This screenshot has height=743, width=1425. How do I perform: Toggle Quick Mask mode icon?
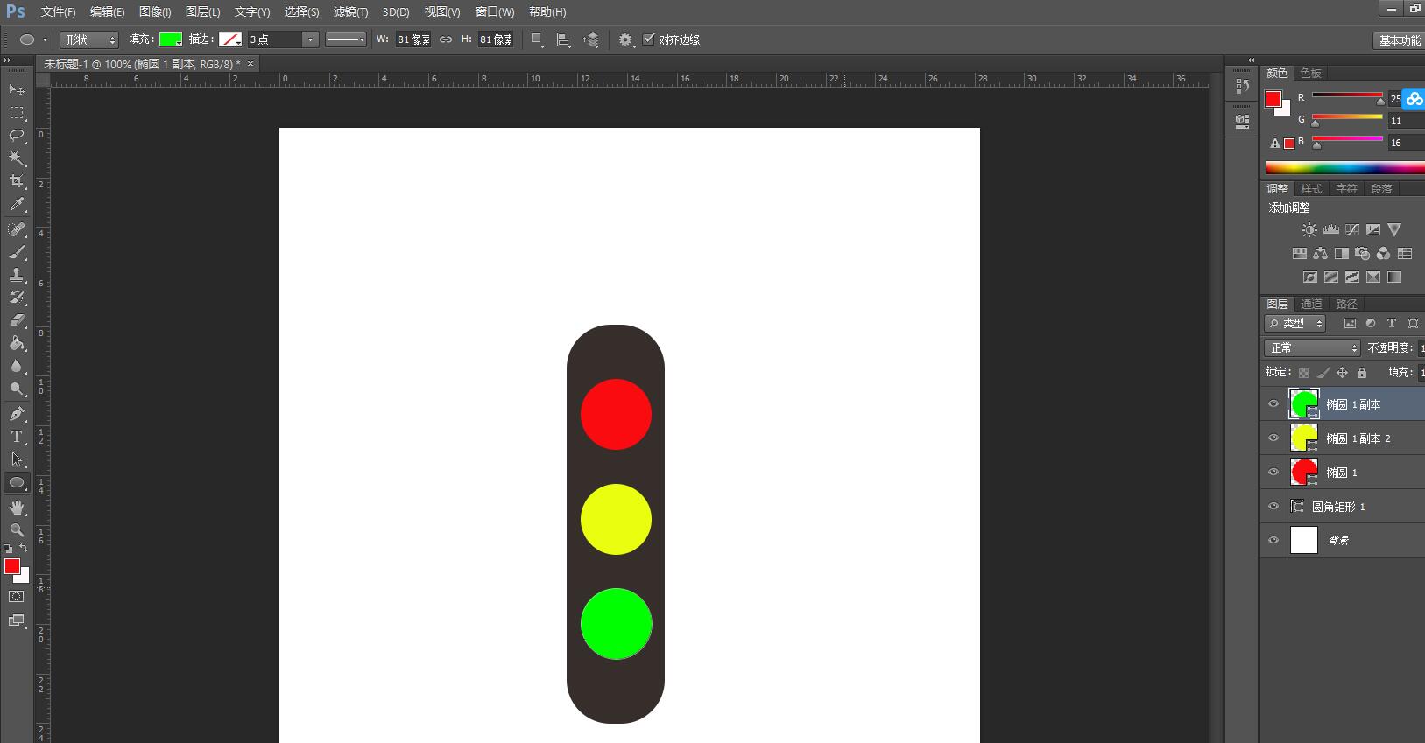point(17,597)
